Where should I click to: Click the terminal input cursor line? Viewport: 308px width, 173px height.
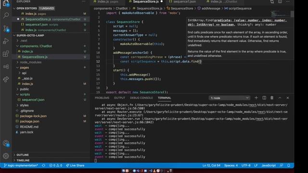(96, 161)
